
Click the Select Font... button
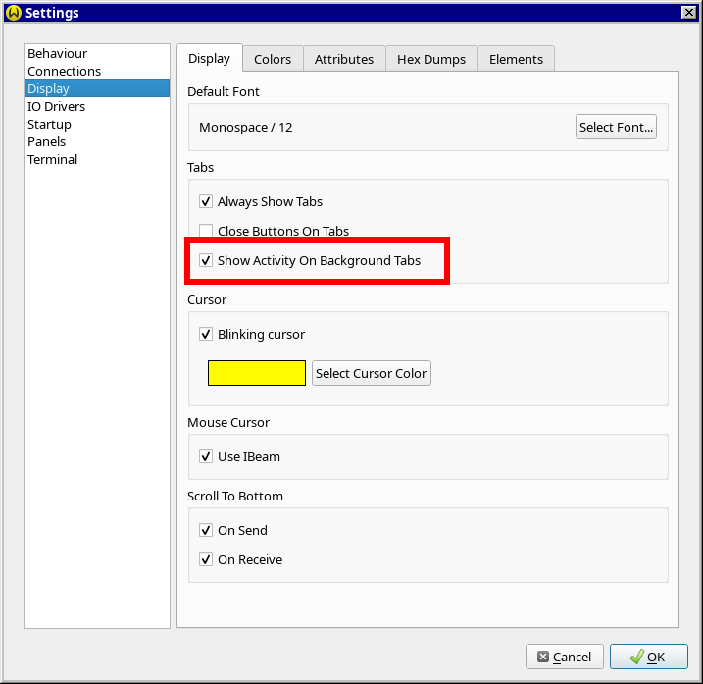(616, 127)
